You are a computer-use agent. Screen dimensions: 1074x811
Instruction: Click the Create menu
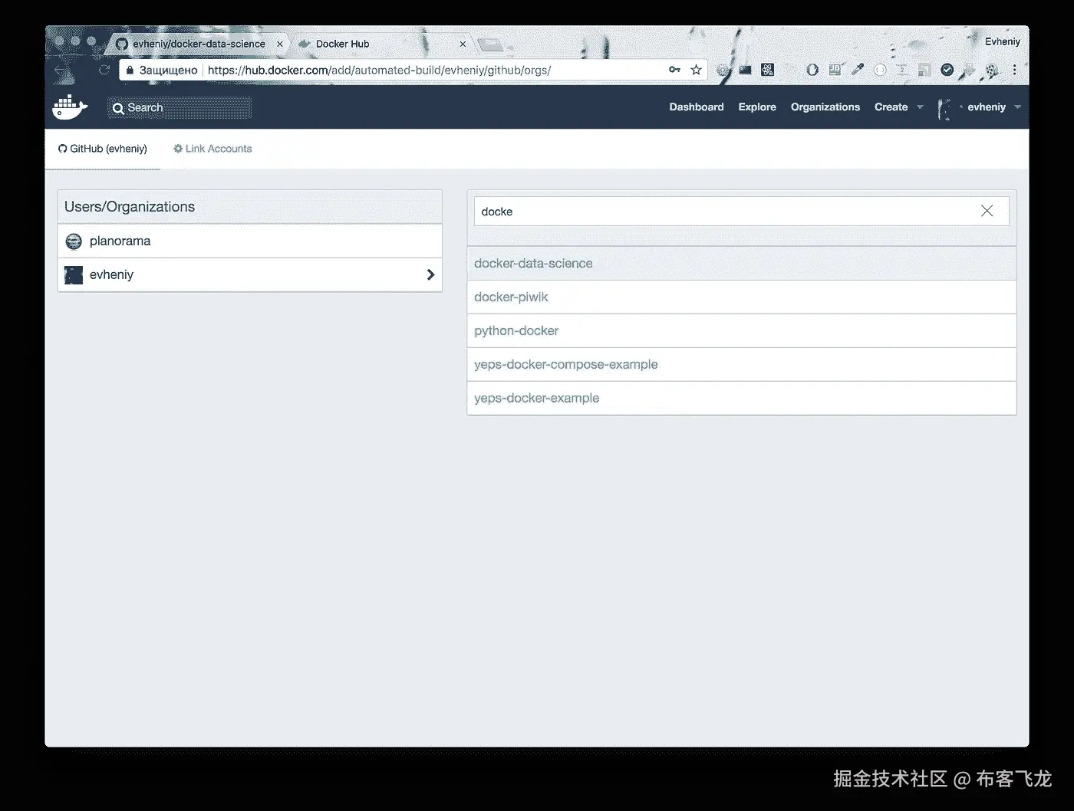(x=891, y=107)
